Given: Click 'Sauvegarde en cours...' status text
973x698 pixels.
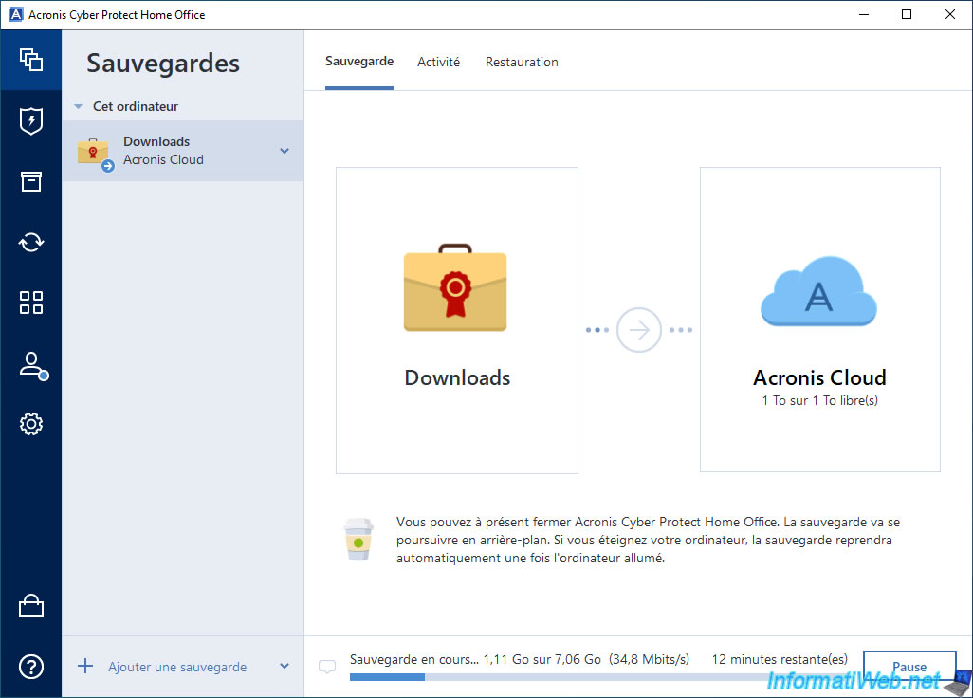Looking at the screenshot, I should 413,659.
